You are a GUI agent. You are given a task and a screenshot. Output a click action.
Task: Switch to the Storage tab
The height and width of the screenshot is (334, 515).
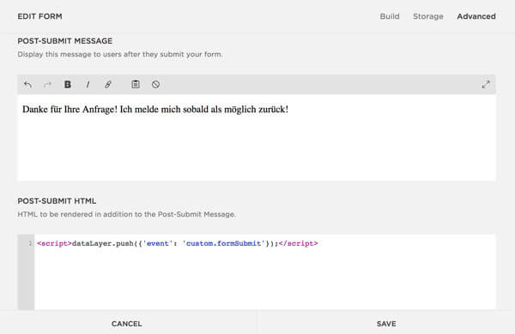428,16
